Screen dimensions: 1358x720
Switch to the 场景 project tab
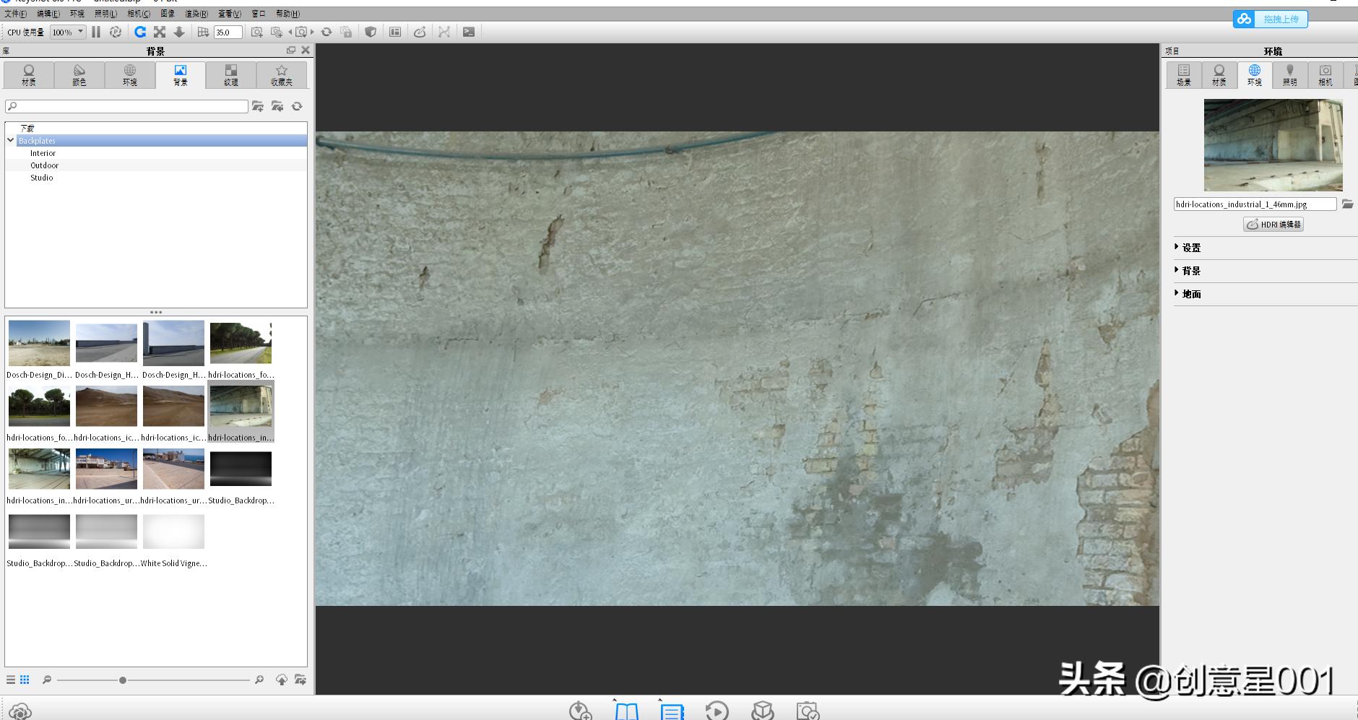coord(1184,75)
